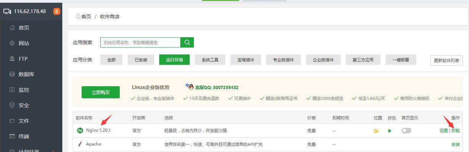The height and width of the screenshot is (152, 469).
Task: Click the Apache feather icon
Action: 80,144
